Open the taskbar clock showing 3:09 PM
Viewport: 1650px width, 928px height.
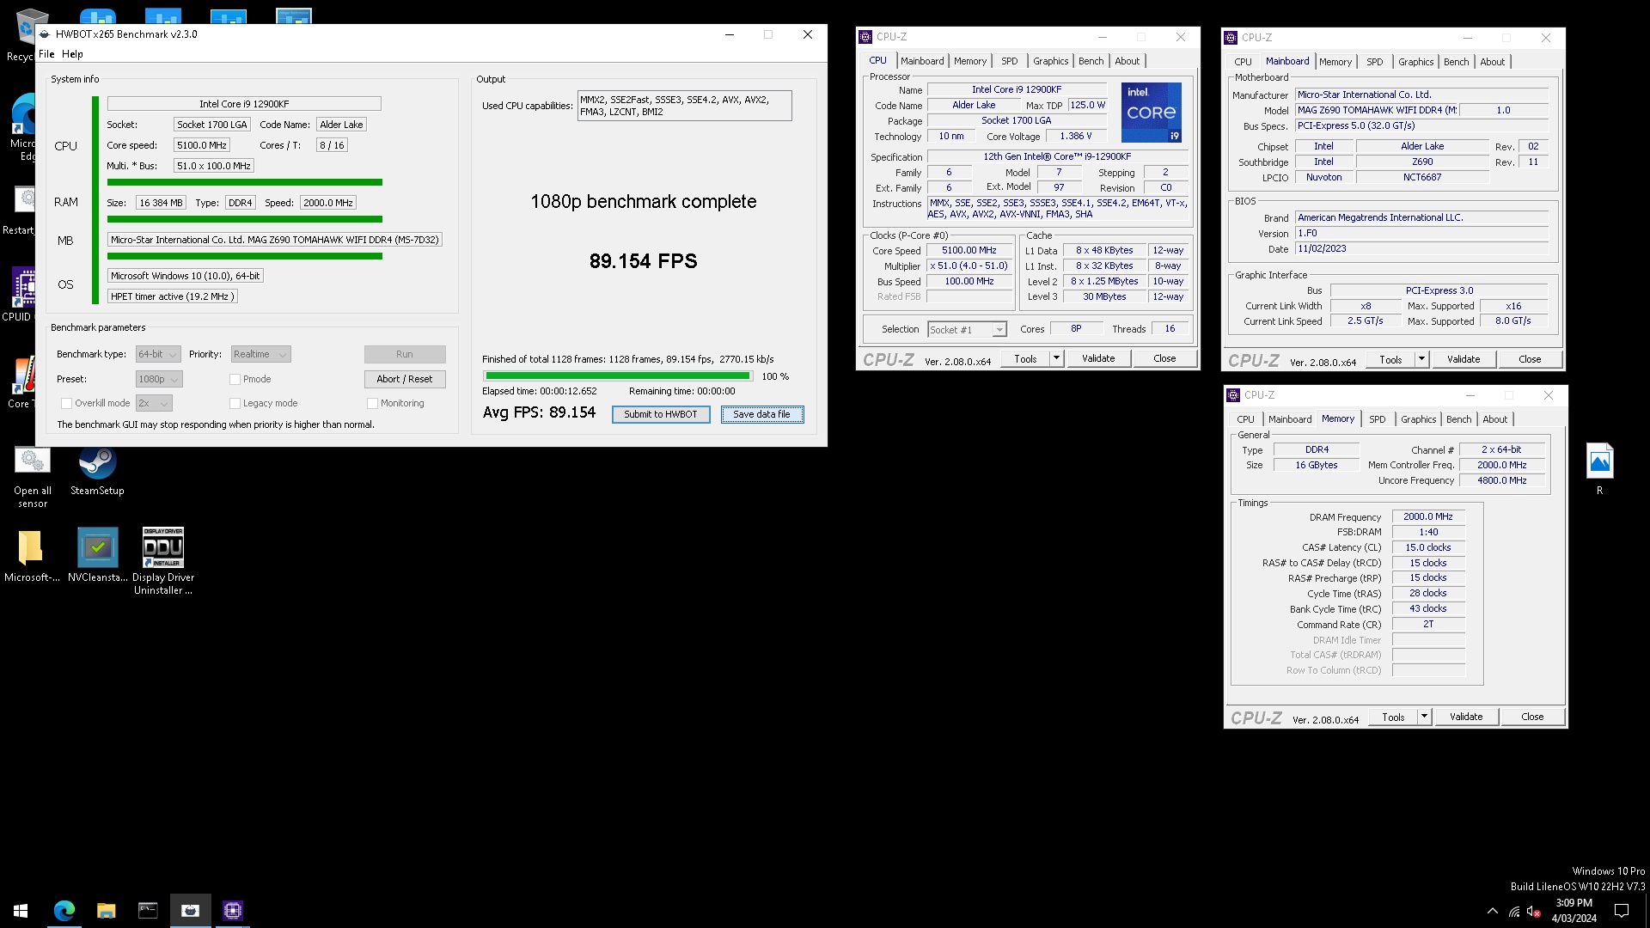point(1574,911)
